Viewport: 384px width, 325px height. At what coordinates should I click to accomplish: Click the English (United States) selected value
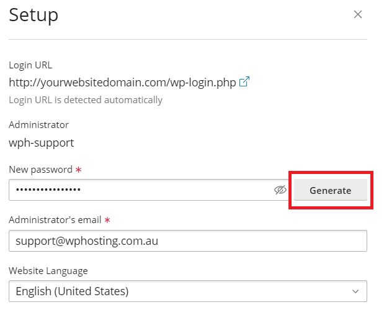pyautogui.click(x=72, y=291)
